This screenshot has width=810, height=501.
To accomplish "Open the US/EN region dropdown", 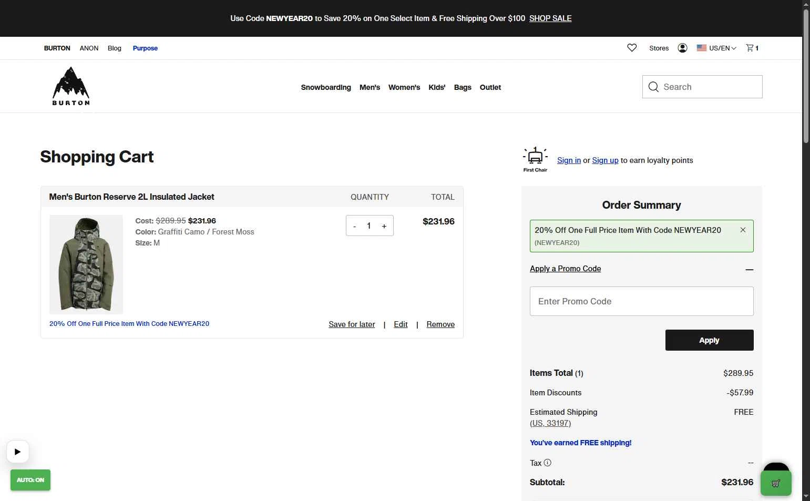I will point(716,48).
